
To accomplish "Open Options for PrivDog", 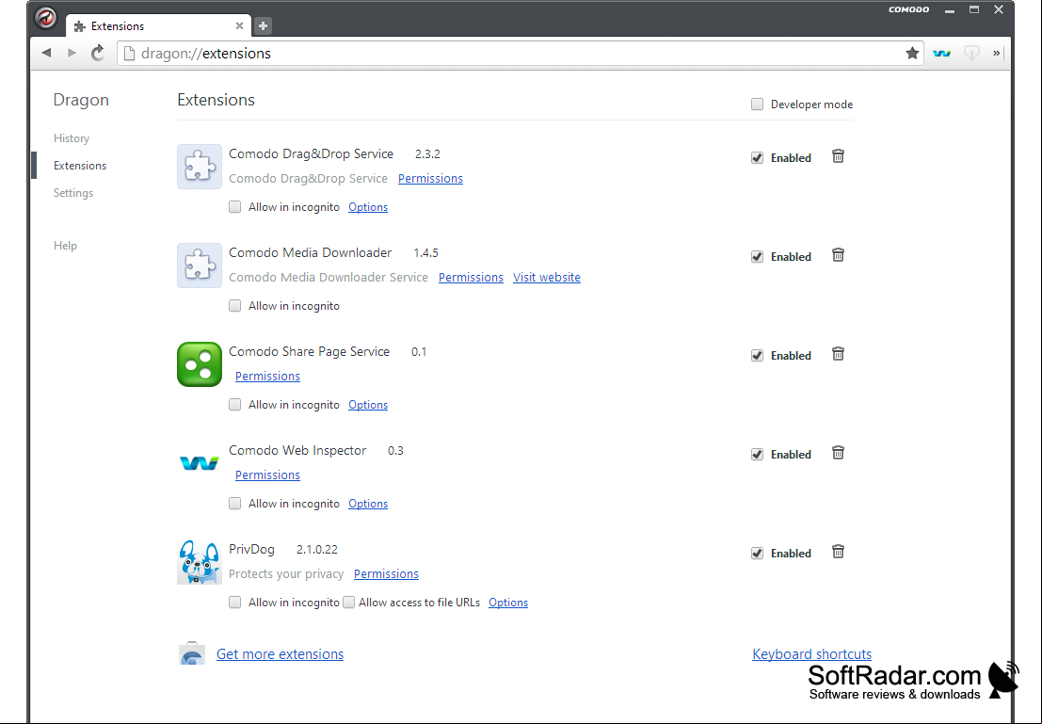I will click(508, 603).
